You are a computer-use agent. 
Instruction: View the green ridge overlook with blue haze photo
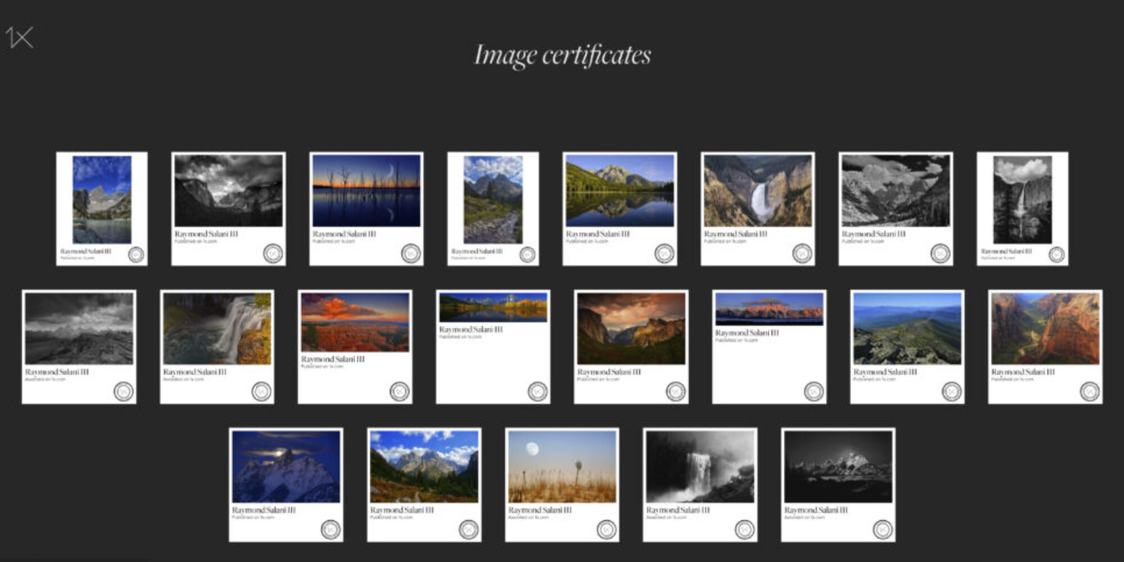point(907,329)
